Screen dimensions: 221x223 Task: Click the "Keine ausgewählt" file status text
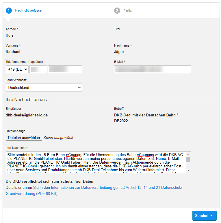(58, 138)
